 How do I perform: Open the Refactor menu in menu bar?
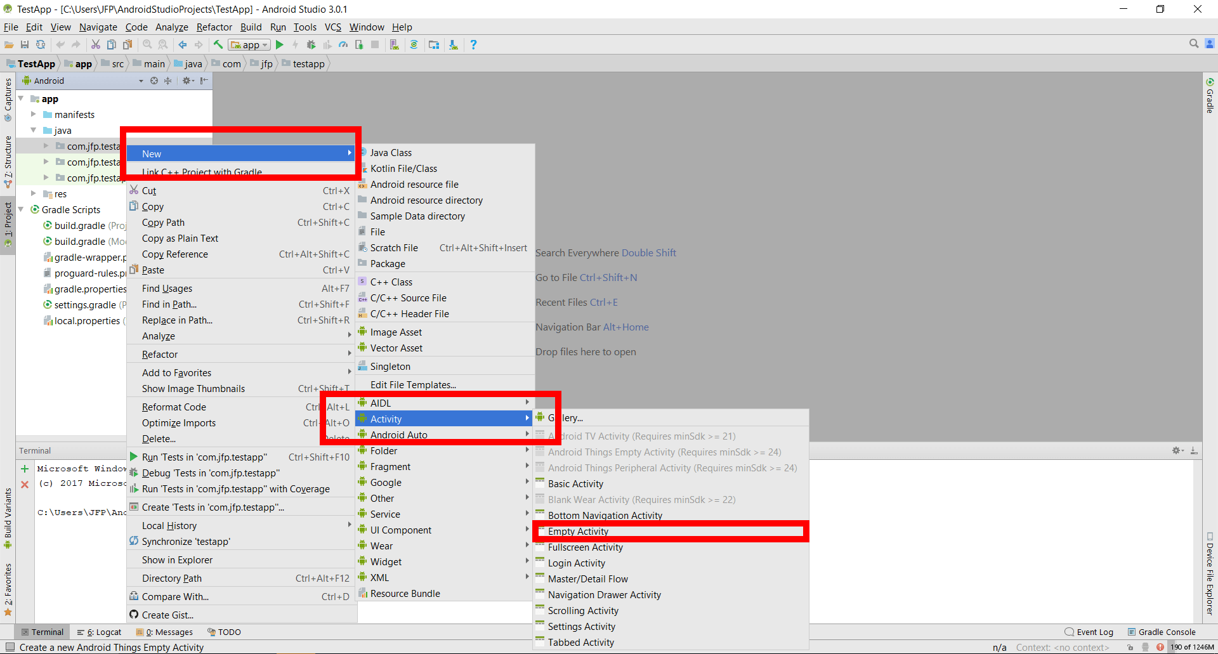[x=214, y=27]
